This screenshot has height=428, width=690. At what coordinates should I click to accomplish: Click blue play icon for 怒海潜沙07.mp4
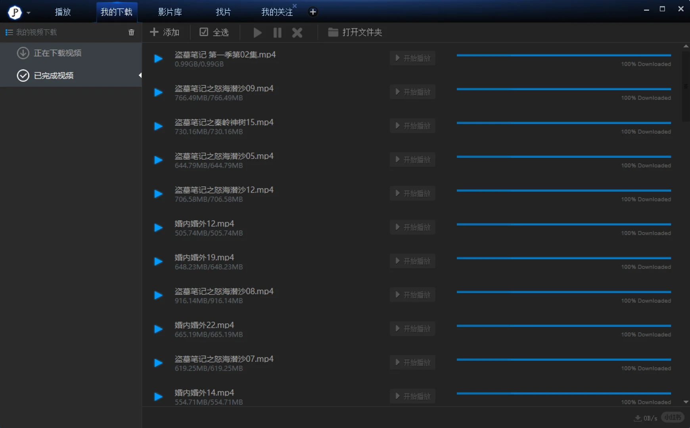coord(158,363)
